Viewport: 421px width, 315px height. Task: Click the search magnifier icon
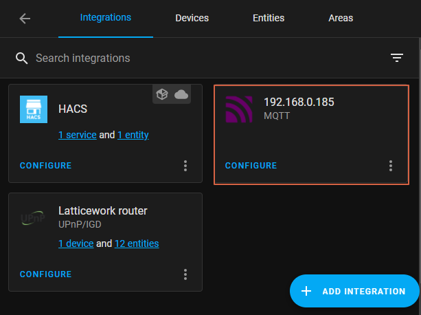click(21, 58)
